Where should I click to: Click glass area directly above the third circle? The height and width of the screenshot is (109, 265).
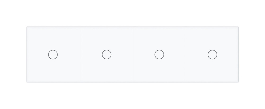(x=159, y=38)
